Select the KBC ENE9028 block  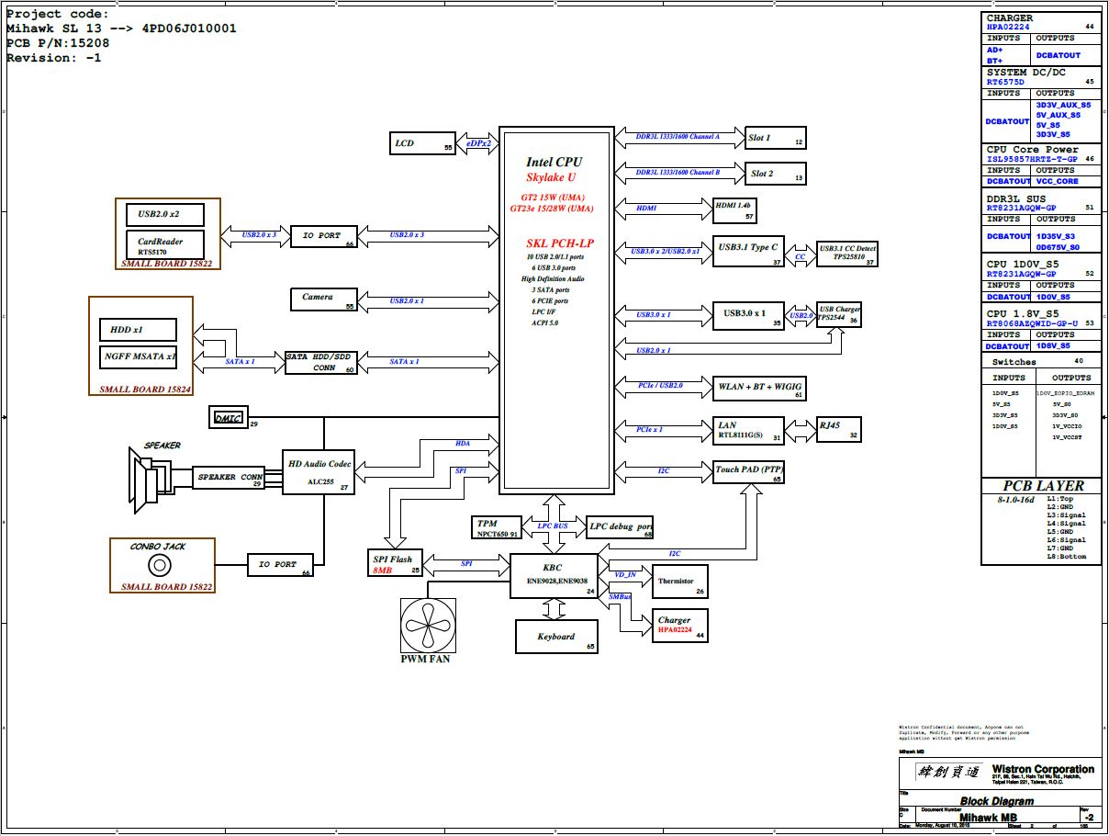[553, 575]
